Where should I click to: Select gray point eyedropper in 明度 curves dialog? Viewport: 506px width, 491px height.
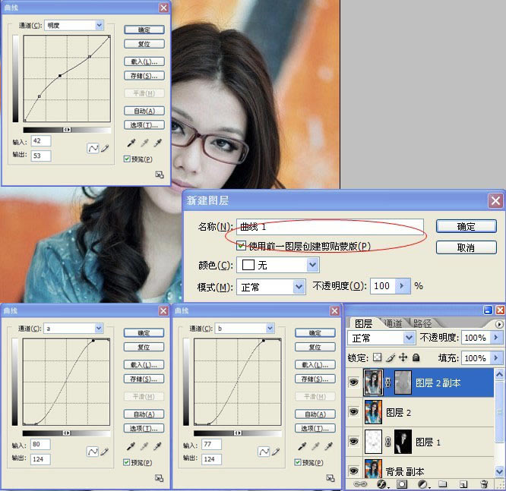144,143
